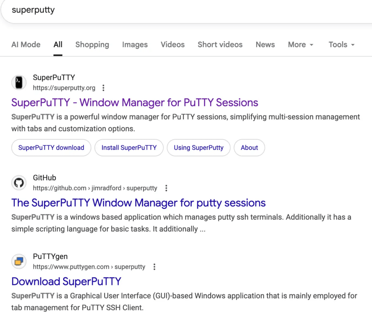Open the Videos tab

[173, 45]
